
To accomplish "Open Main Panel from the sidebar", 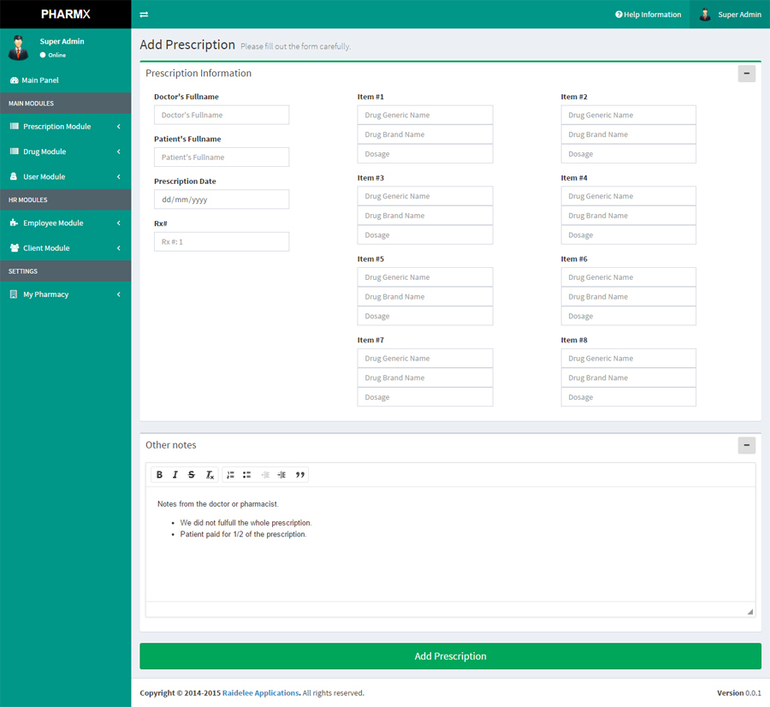I will (x=39, y=80).
